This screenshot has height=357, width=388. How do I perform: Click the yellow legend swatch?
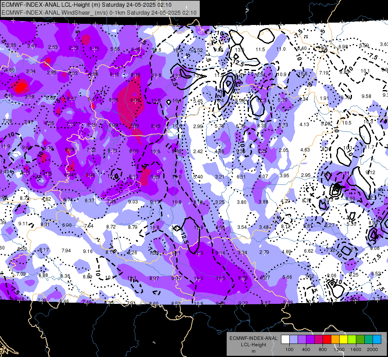[x=344, y=340]
